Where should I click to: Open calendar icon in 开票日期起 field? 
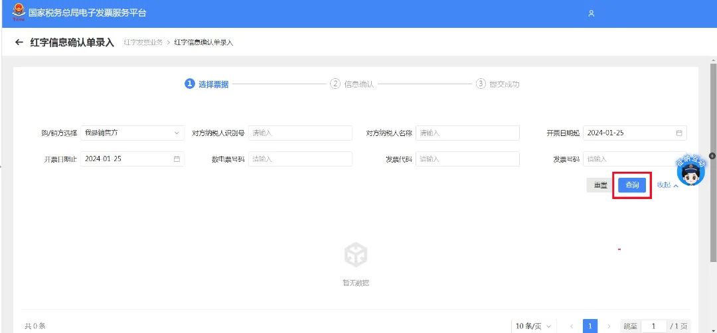[679, 133]
